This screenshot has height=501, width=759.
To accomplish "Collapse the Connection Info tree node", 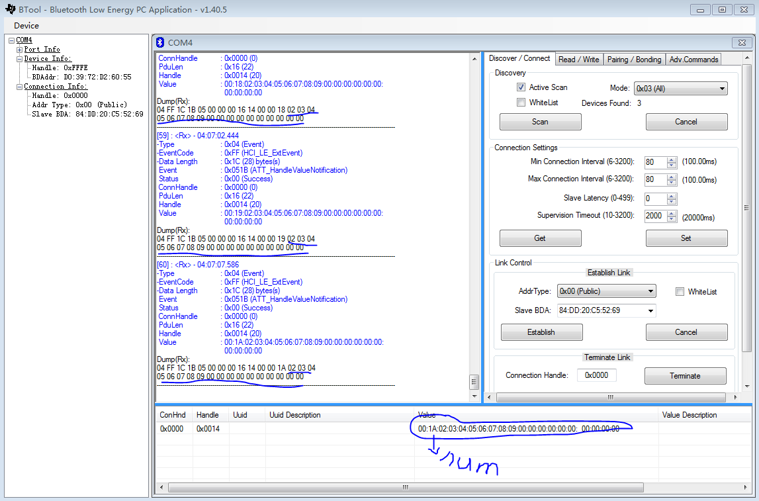I will click(x=19, y=87).
